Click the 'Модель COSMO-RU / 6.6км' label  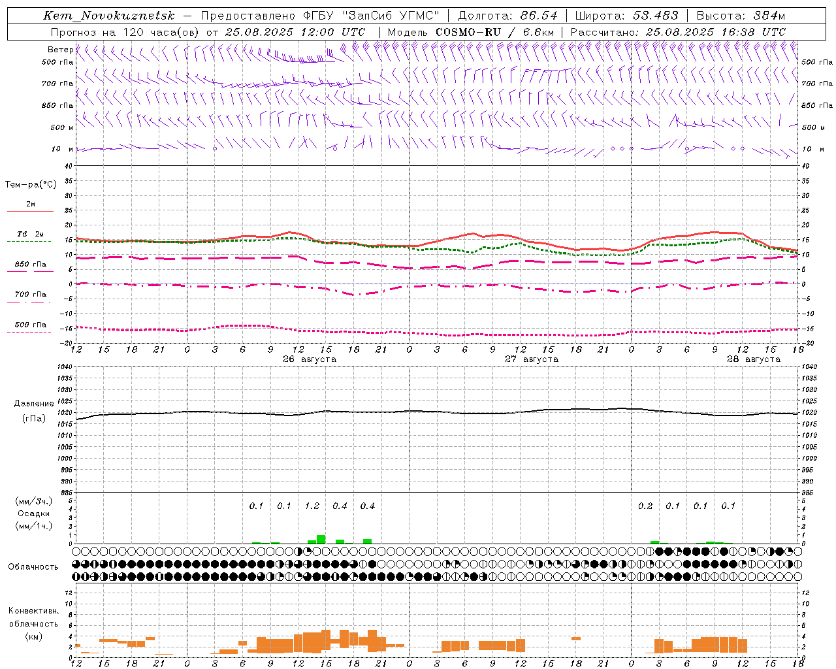[471, 32]
